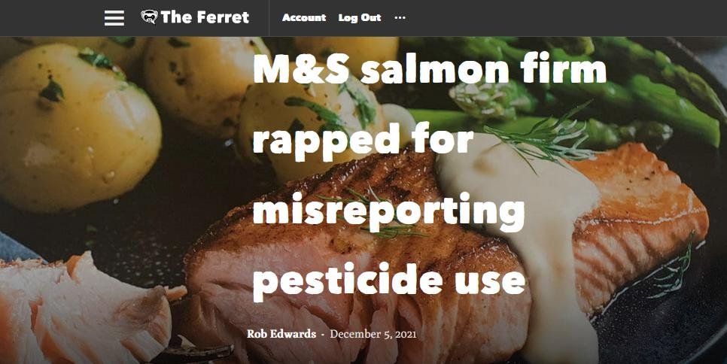Open the Account page

pos(304,17)
